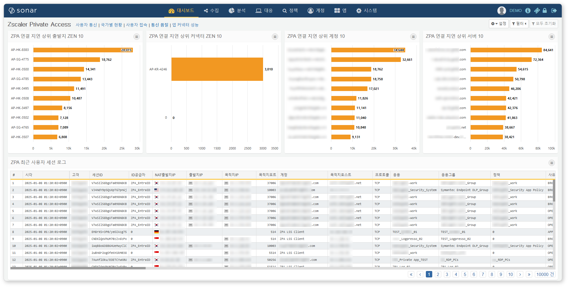Click port 50256 in row 12

[272, 260]
